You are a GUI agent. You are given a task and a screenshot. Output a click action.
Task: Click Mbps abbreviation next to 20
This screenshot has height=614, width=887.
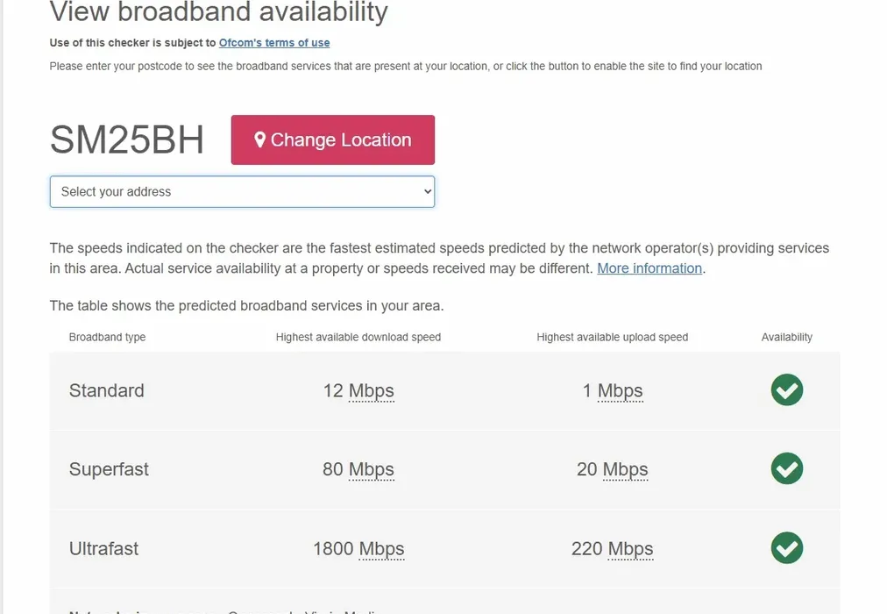625,470
